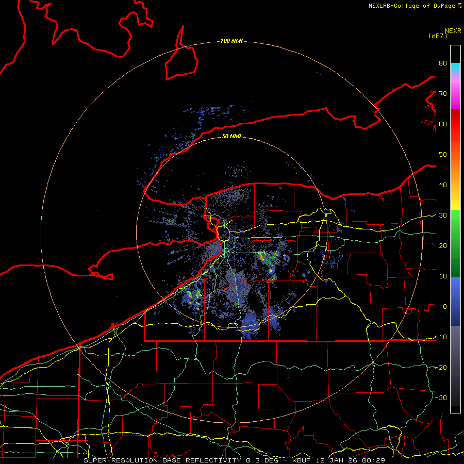
Task: Click the 100 NMI range ring label
Action: click(x=231, y=41)
